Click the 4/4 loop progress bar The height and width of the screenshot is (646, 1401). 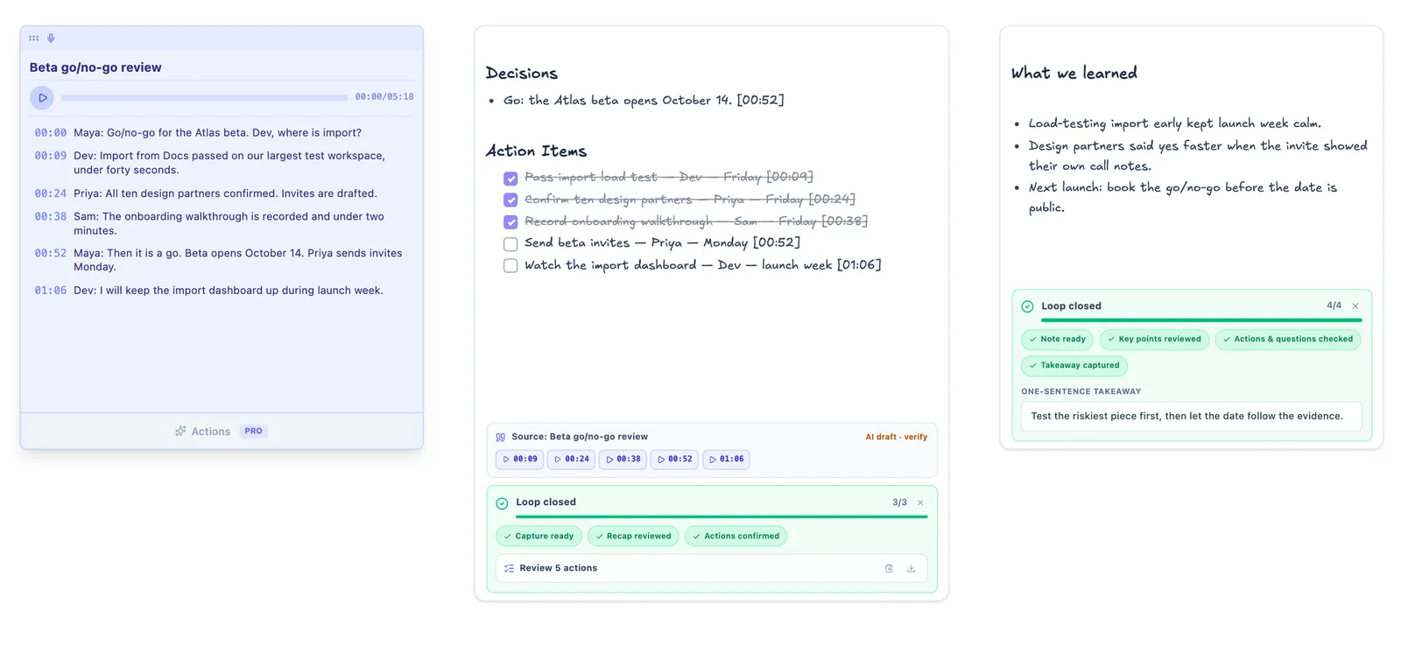click(x=1201, y=320)
